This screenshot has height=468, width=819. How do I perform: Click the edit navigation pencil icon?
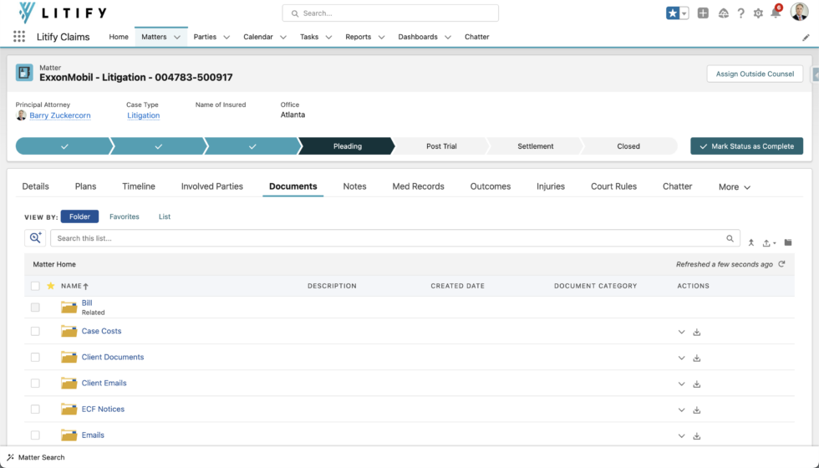[806, 38]
